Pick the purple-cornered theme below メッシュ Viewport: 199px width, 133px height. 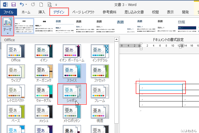pos(44,129)
